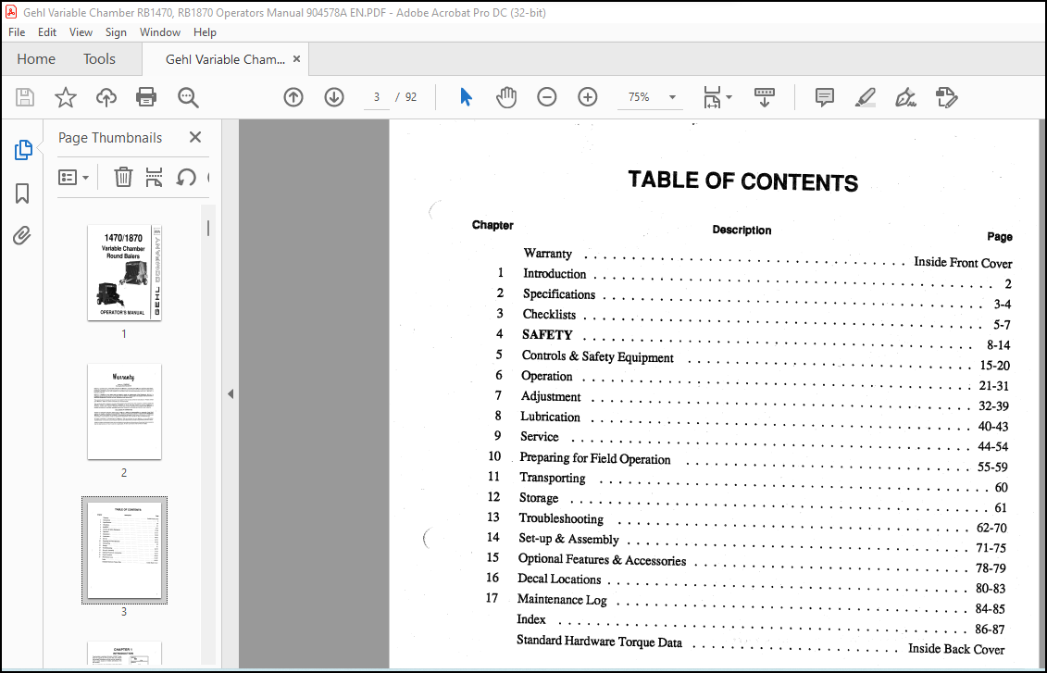Image resolution: width=1047 pixels, height=673 pixels.
Task: Delete selected page trash icon
Action: pyautogui.click(x=123, y=178)
